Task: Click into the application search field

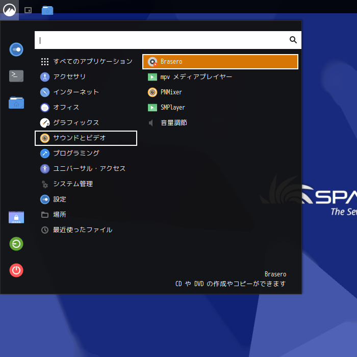Action: (168, 40)
